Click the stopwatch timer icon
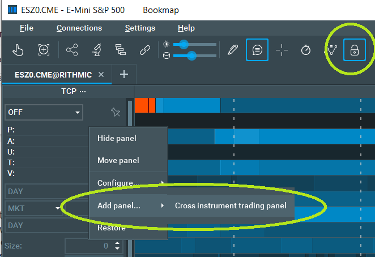 tap(306, 50)
